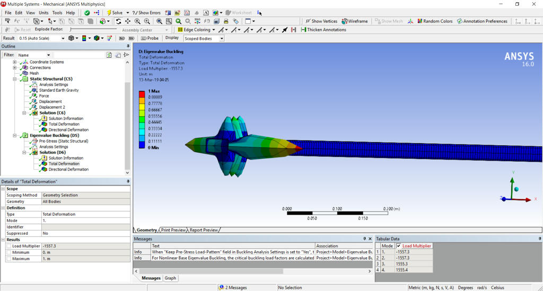Click the vector display icon in Result toolbar
Viewport: 543px width, 291px height.
(109, 38)
